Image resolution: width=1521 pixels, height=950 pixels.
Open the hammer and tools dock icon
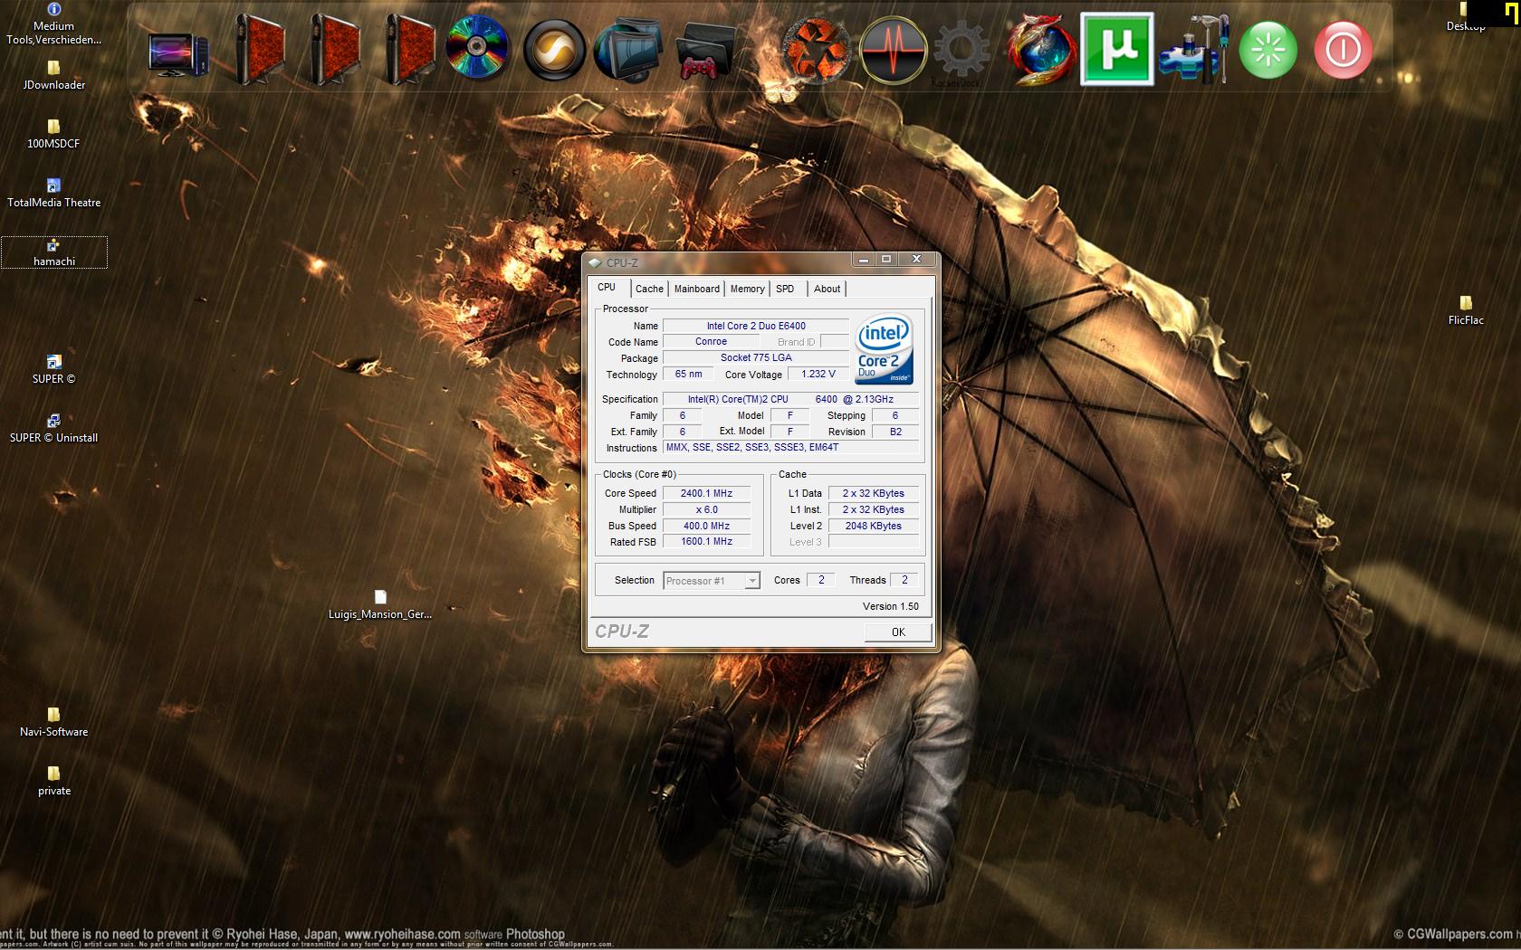(x=1195, y=51)
